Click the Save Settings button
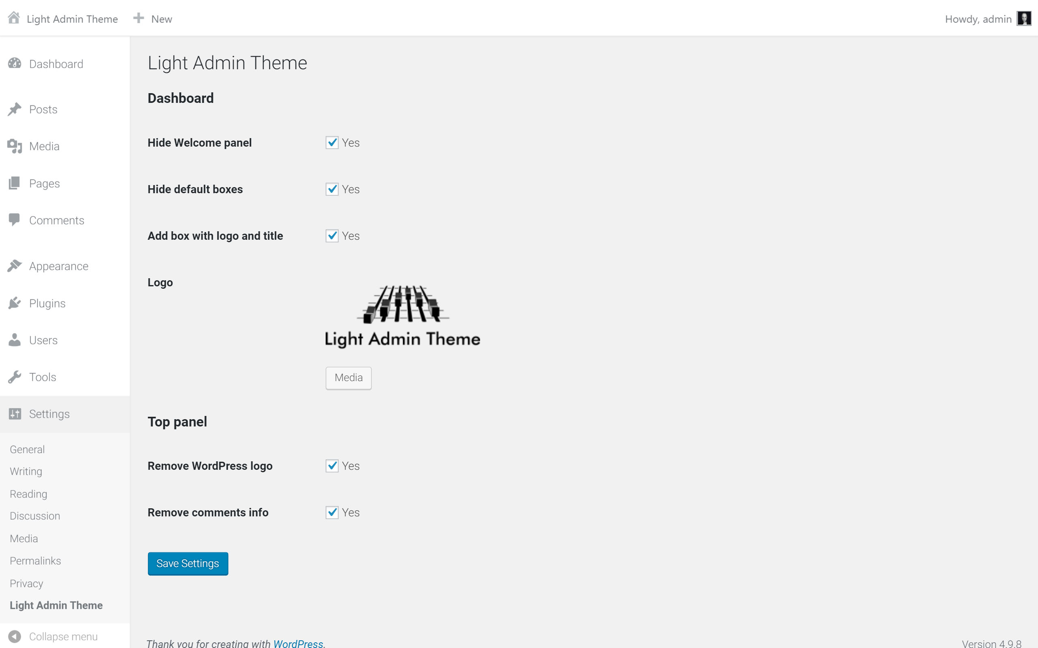 (x=188, y=564)
